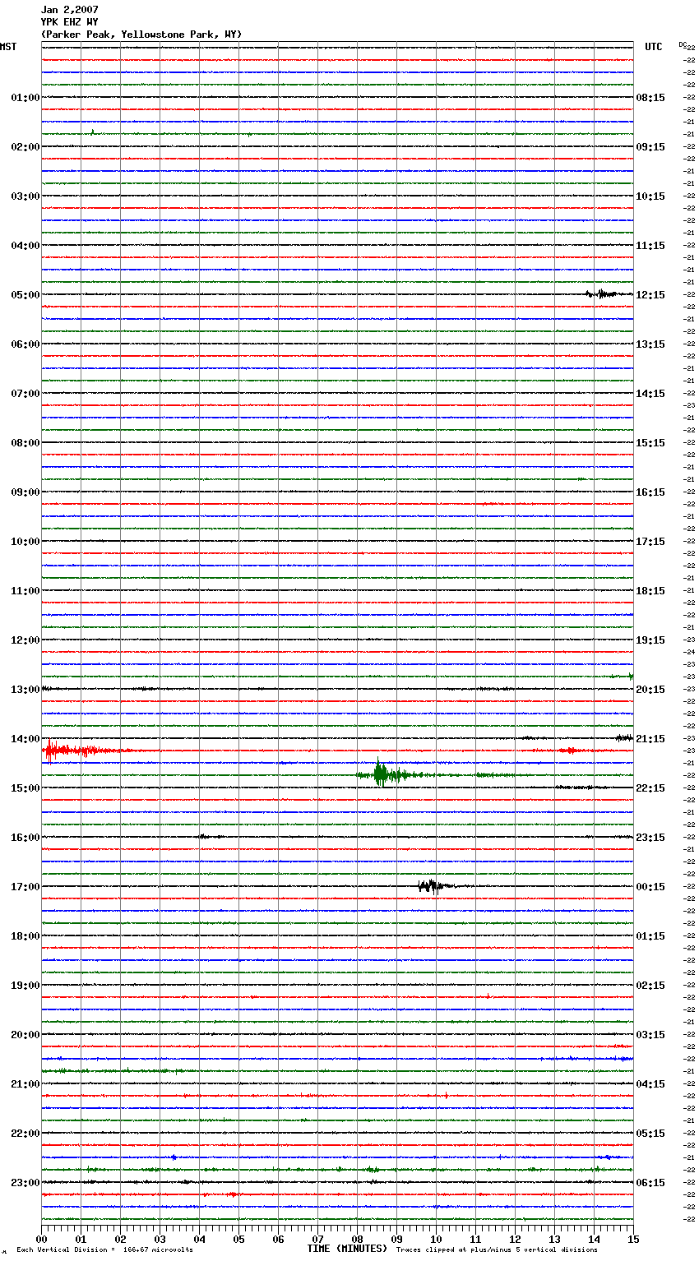Click the 04:15 UTC time label
Screen dimensions: 699x1261
click(x=650, y=1084)
